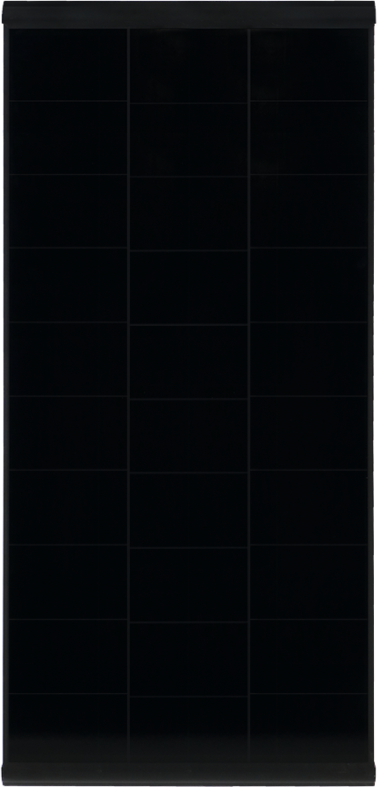Image resolution: width=380 pixels, height=787 pixels.
Task: Select the top-right solar cell
Action: [x=309, y=65]
